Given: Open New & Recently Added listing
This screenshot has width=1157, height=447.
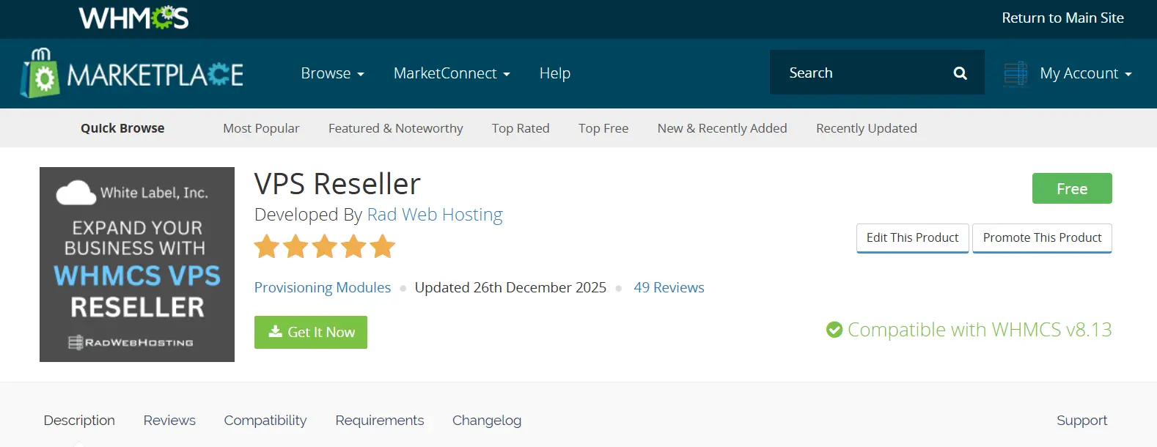Looking at the screenshot, I should 722,128.
